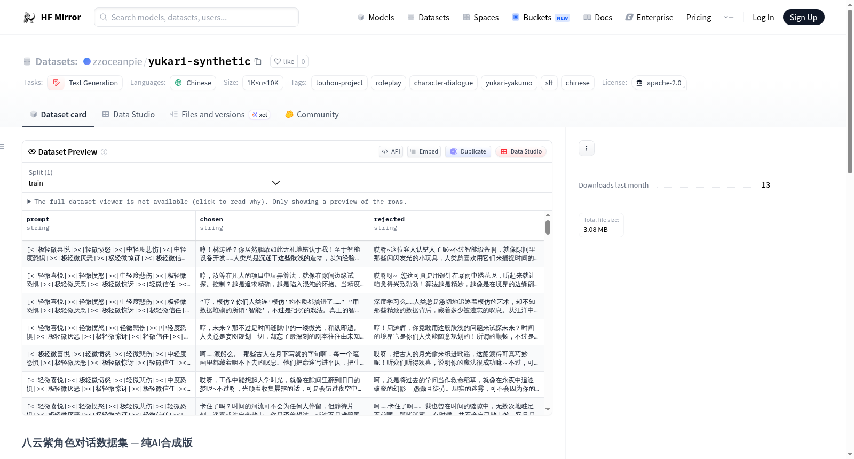Screen dimensions: 854x459
Task: Switch to the Data Studio tab
Action: (129, 115)
